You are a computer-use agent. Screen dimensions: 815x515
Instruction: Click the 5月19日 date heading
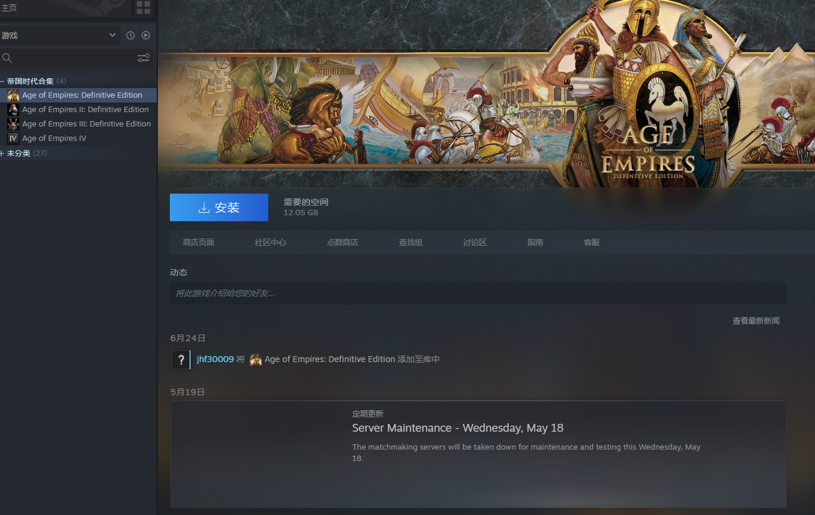pos(188,392)
